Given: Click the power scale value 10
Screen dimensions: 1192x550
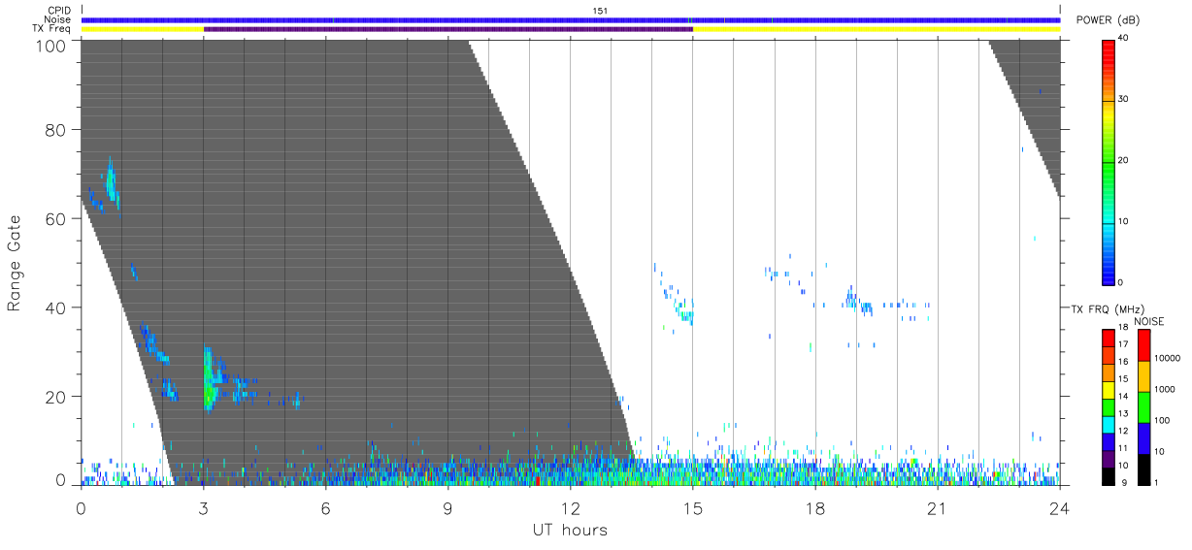Looking at the screenshot, I should (x=1122, y=222).
